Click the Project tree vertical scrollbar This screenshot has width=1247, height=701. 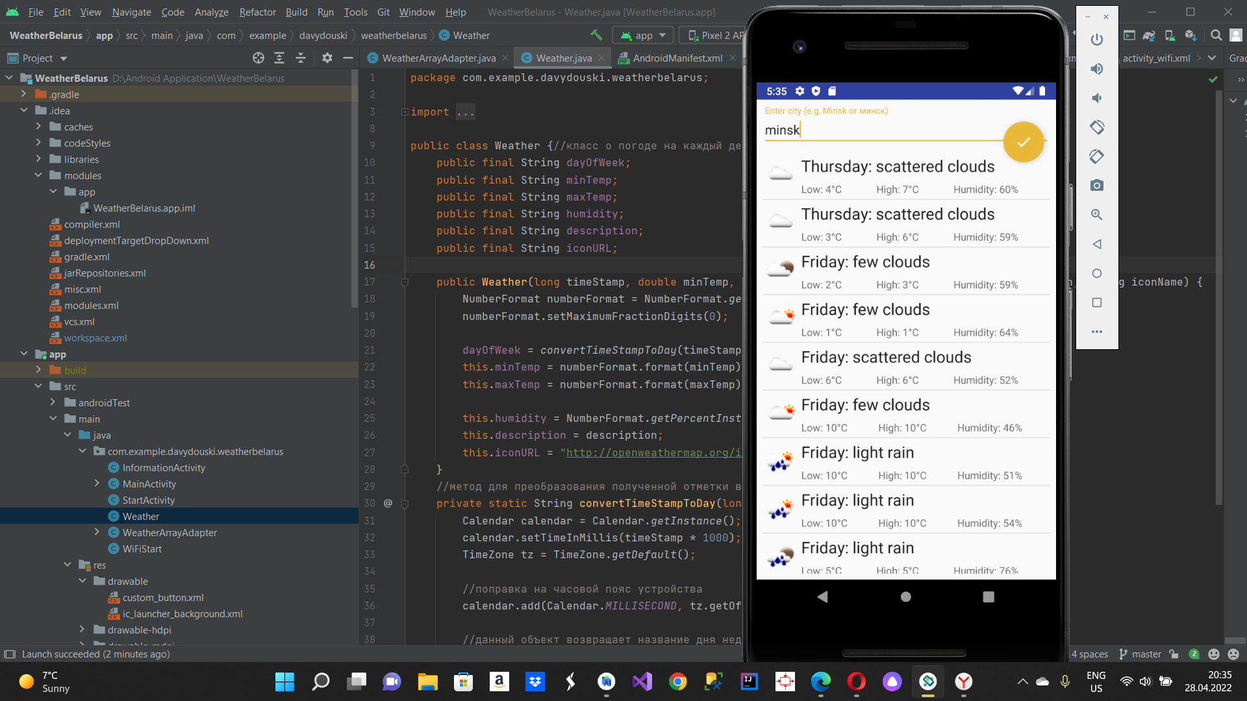pos(355,188)
